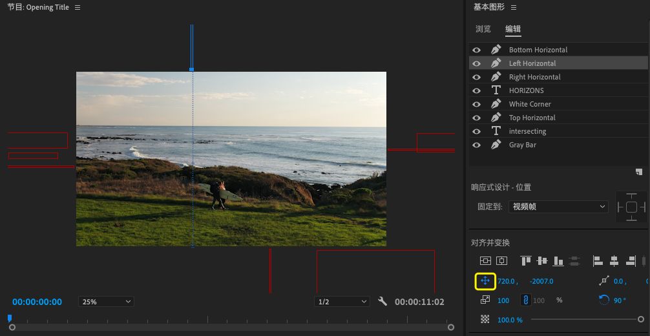Hide the Top Horizontal layer

(477, 118)
